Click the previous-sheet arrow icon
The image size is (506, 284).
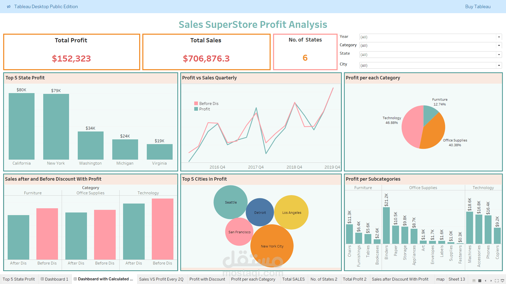(485, 281)
